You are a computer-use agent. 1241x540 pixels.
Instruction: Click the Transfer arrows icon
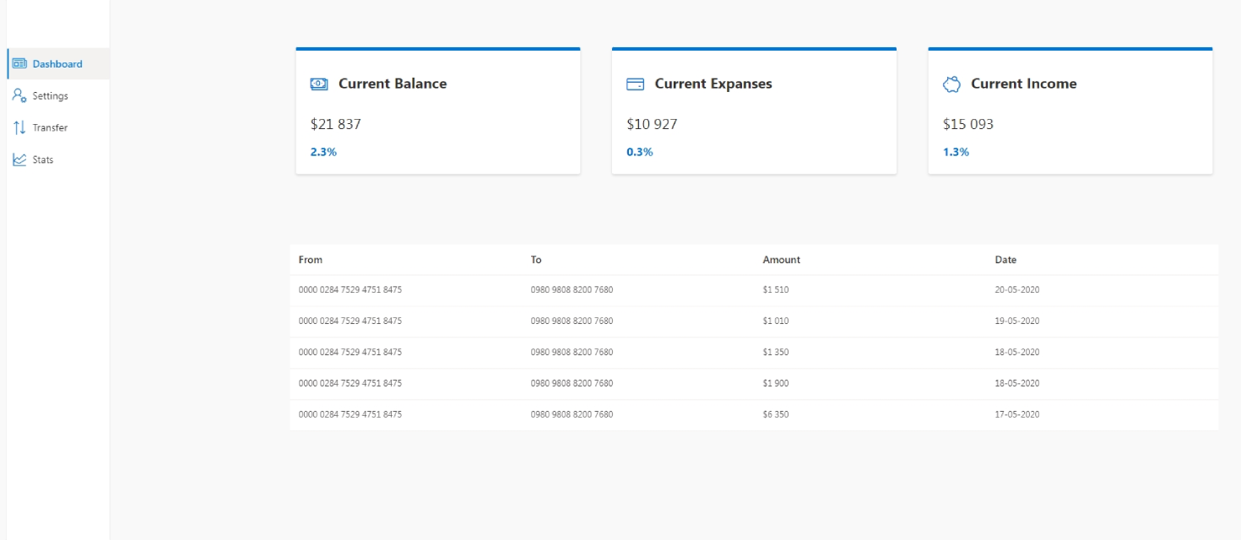pos(18,127)
